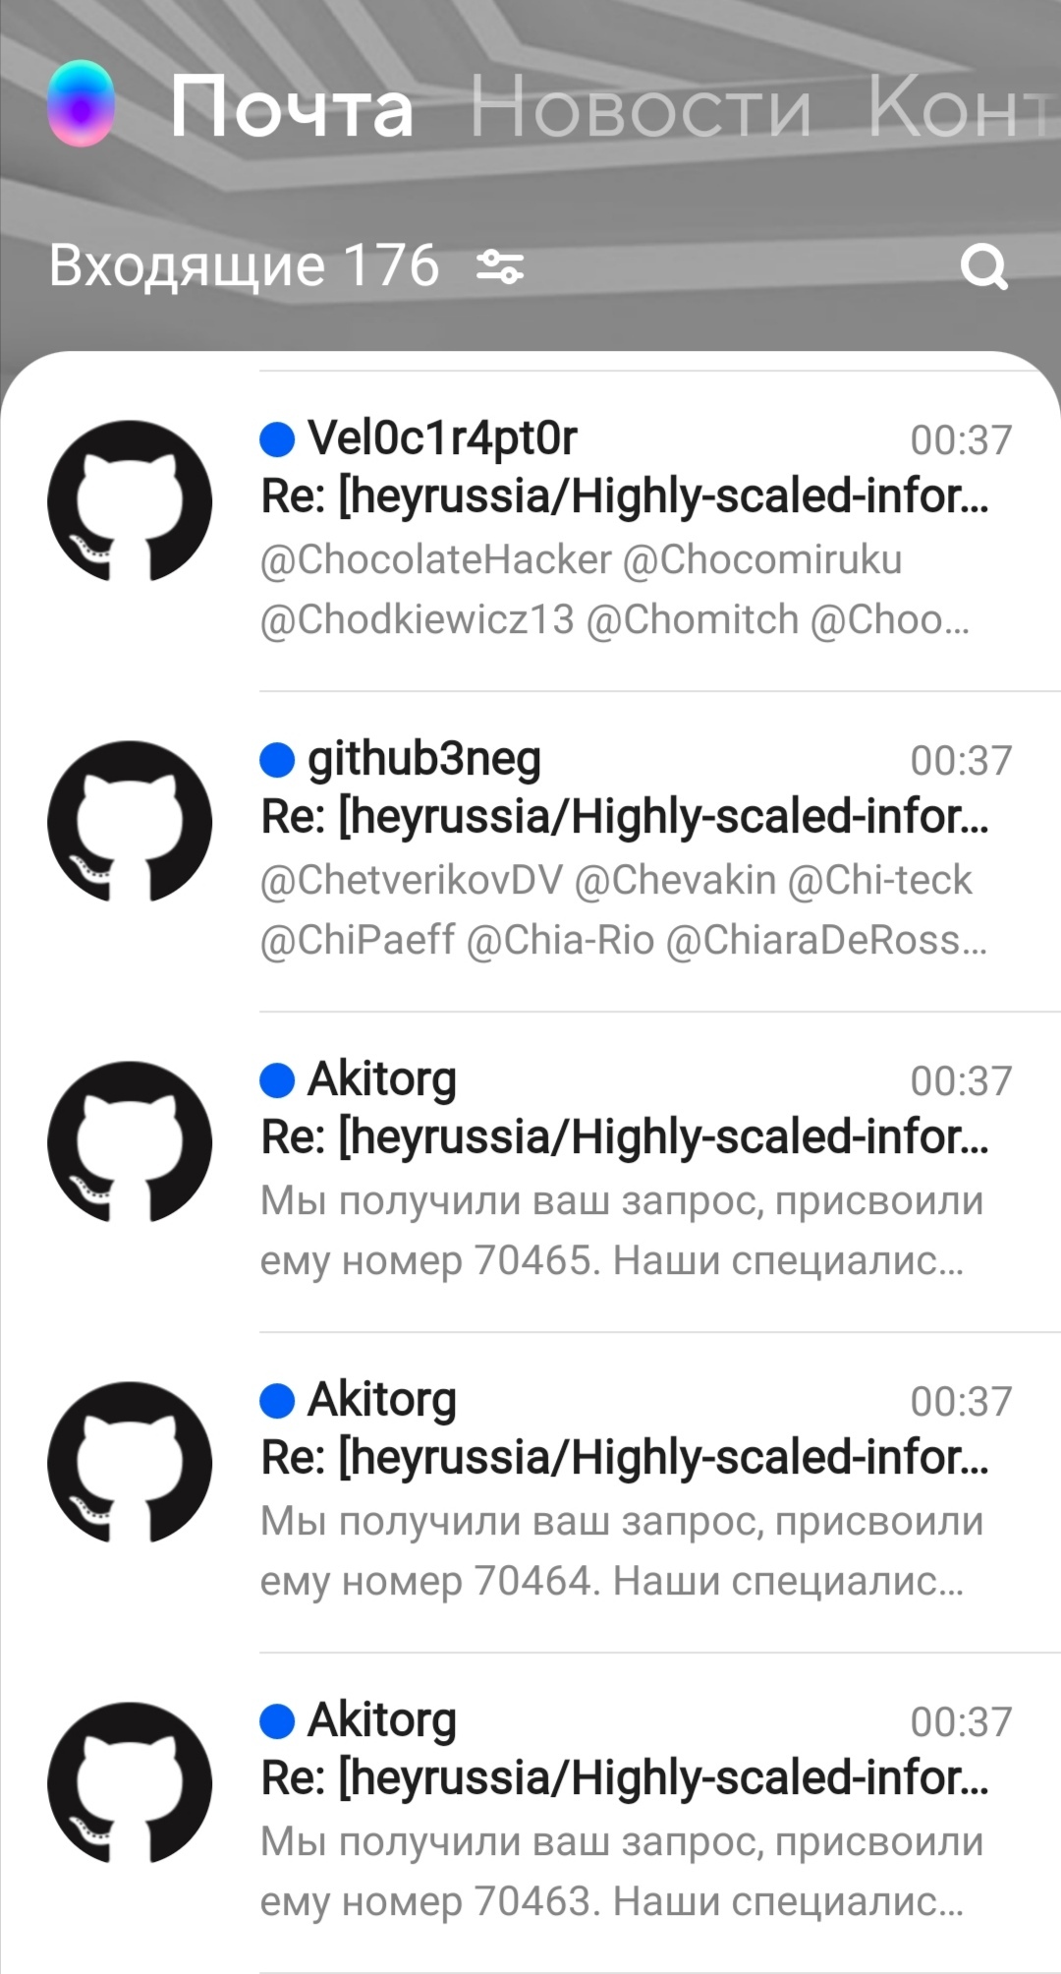Tap GitHub avatar of Vel0c1r4pt0r email
The image size is (1061, 1974).
[x=130, y=501]
